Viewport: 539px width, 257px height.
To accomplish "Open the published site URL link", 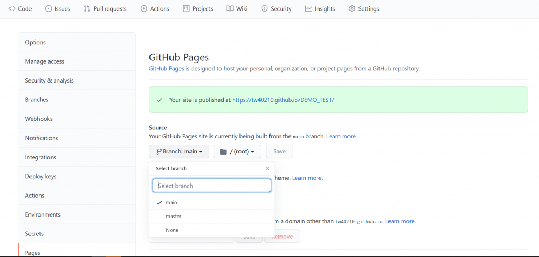I will (283, 100).
